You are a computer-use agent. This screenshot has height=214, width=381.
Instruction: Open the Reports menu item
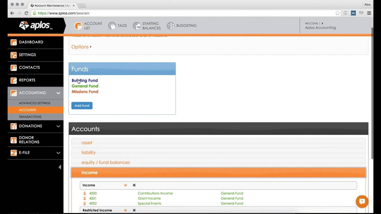pos(35,80)
